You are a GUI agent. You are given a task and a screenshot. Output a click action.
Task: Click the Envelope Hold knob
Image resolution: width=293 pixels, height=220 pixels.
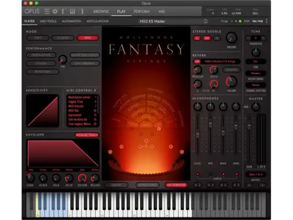(56, 178)
